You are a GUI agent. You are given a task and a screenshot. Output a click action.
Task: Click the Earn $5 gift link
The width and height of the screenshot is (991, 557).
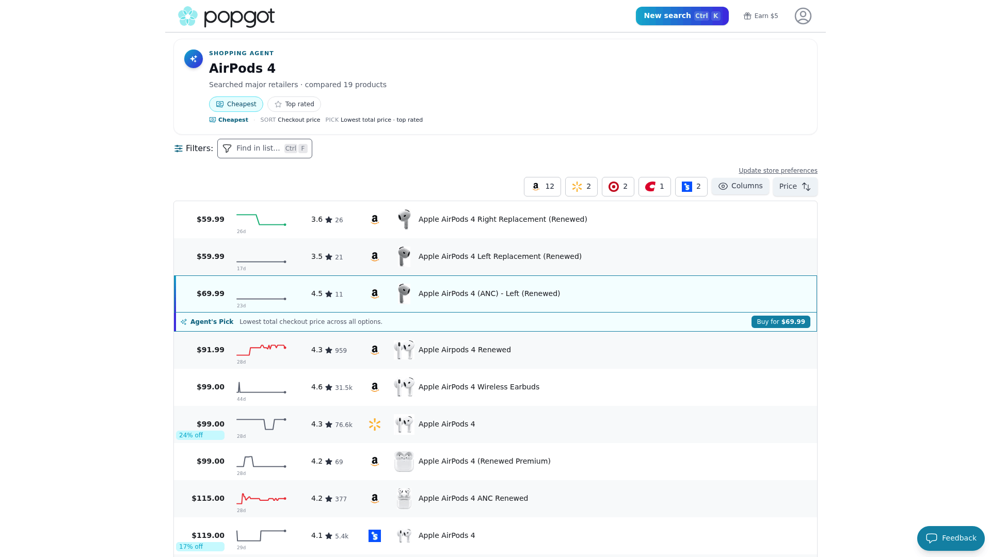pyautogui.click(x=761, y=16)
